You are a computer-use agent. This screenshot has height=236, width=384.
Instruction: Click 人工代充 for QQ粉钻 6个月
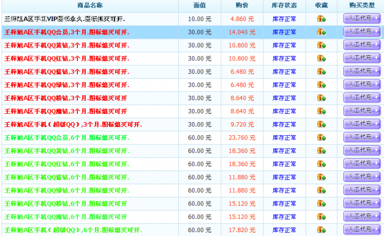coord(362,204)
